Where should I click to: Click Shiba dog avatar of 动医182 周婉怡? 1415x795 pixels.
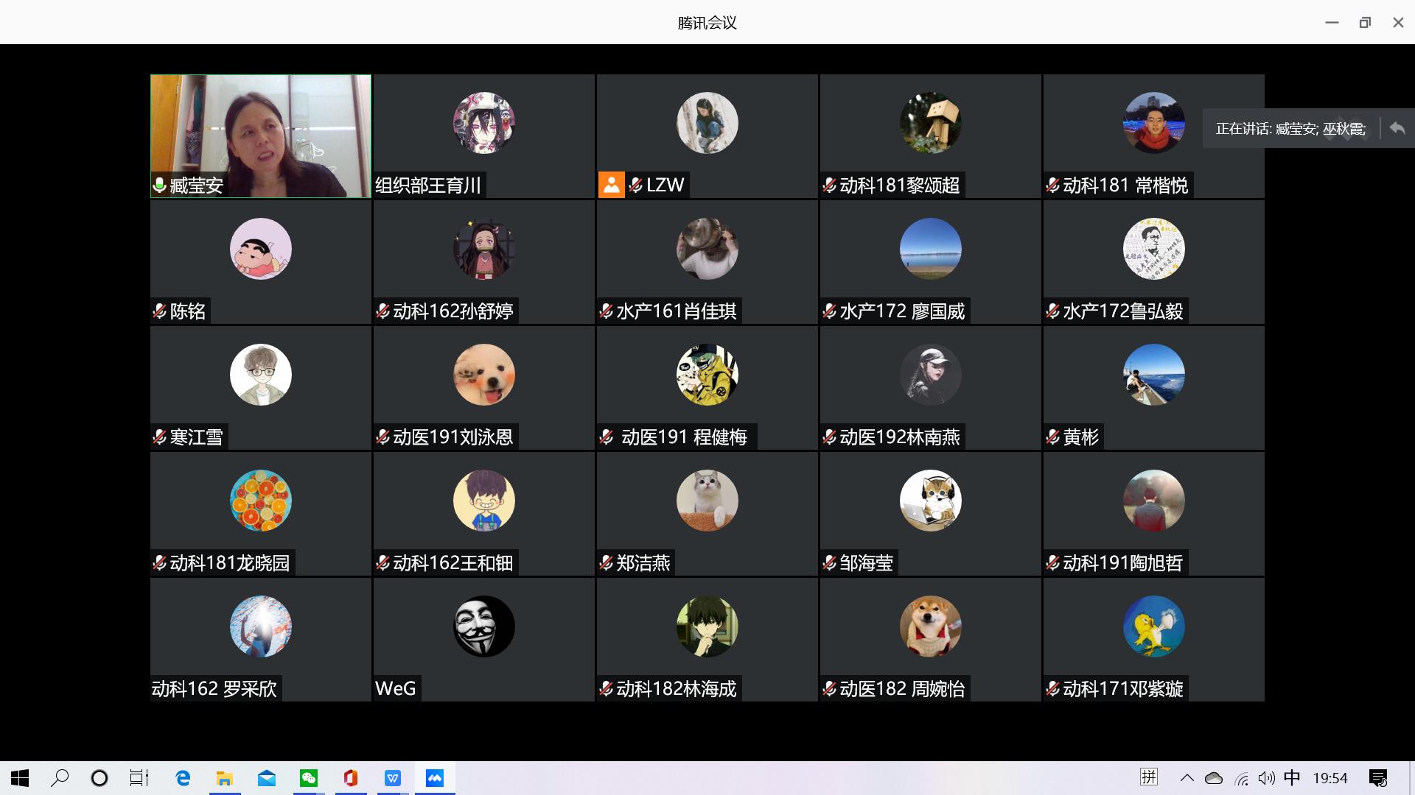(x=930, y=626)
